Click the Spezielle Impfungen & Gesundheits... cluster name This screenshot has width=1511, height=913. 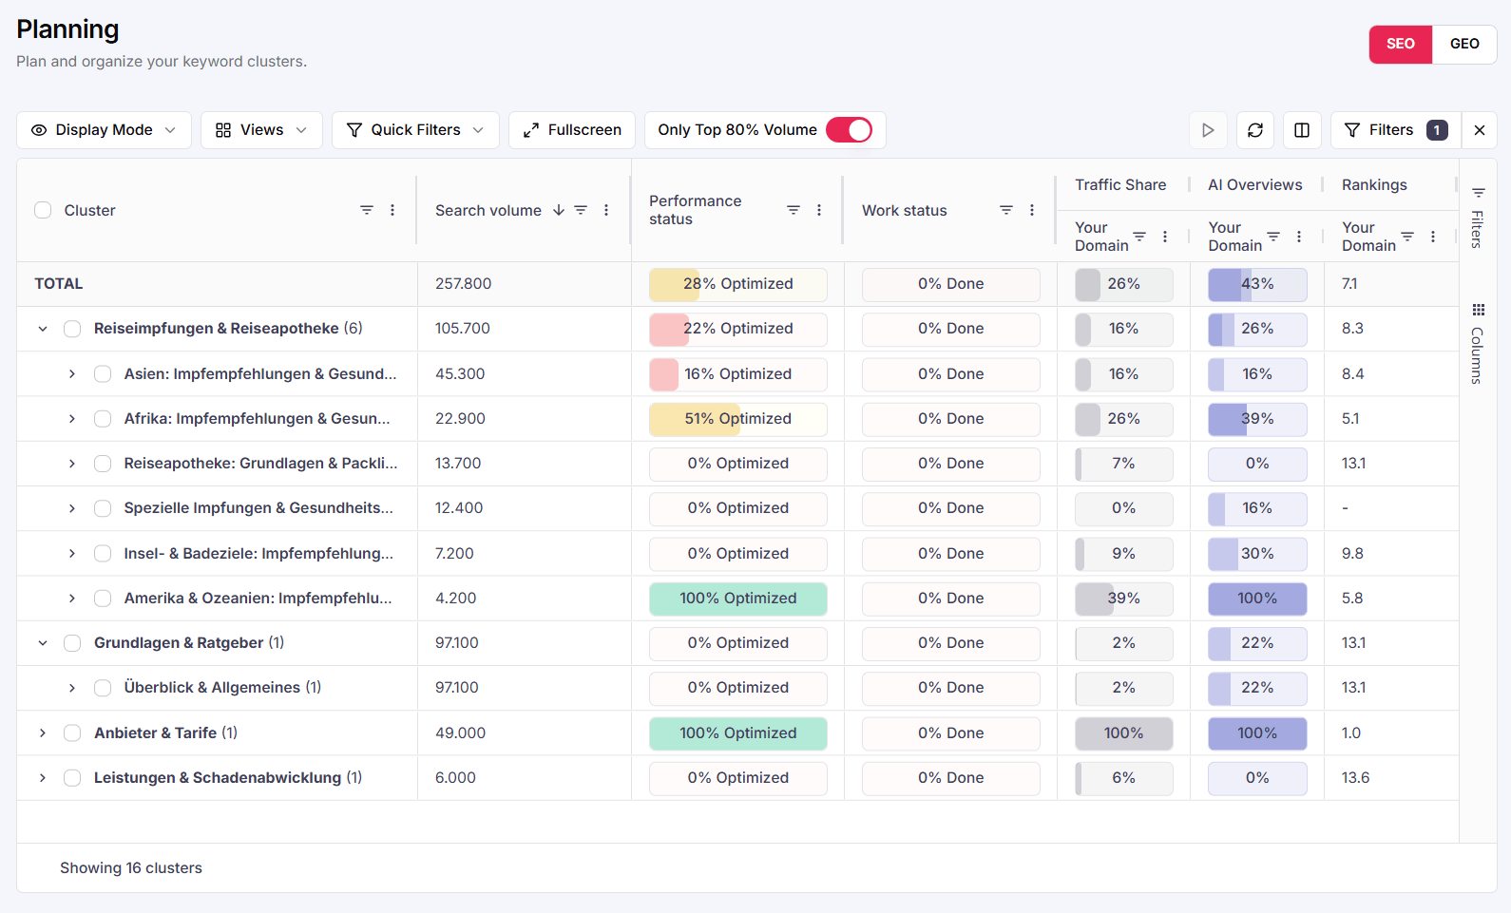[x=258, y=508]
